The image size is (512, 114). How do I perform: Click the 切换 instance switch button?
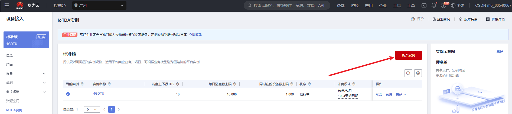[41, 37]
